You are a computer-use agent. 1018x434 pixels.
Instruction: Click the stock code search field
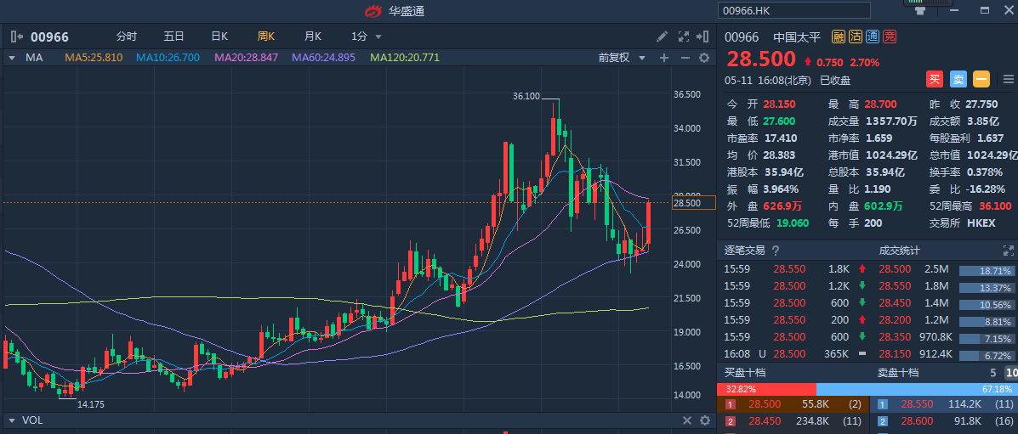click(794, 10)
